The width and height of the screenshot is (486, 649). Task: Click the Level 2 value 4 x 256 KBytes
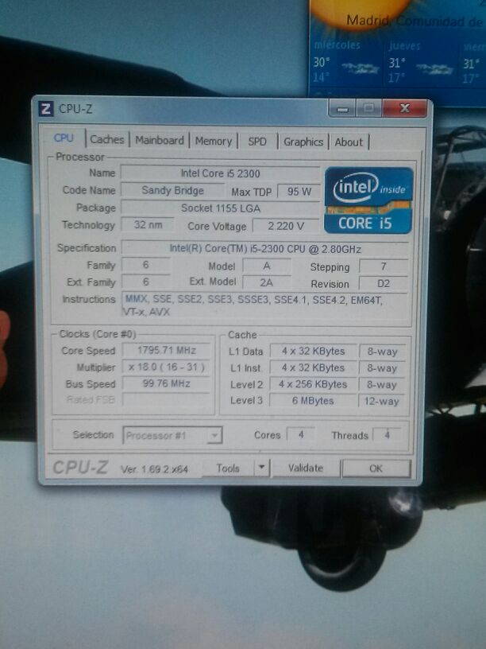(x=313, y=384)
